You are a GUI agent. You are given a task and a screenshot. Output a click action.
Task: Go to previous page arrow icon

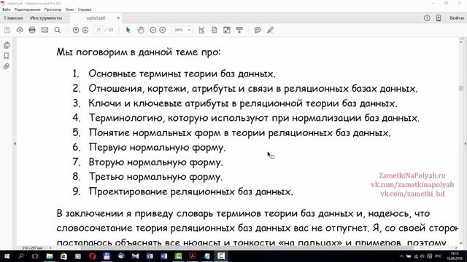click(x=76, y=30)
